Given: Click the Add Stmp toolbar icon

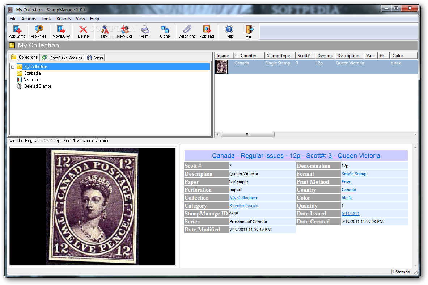Looking at the screenshot, I should click(17, 32).
